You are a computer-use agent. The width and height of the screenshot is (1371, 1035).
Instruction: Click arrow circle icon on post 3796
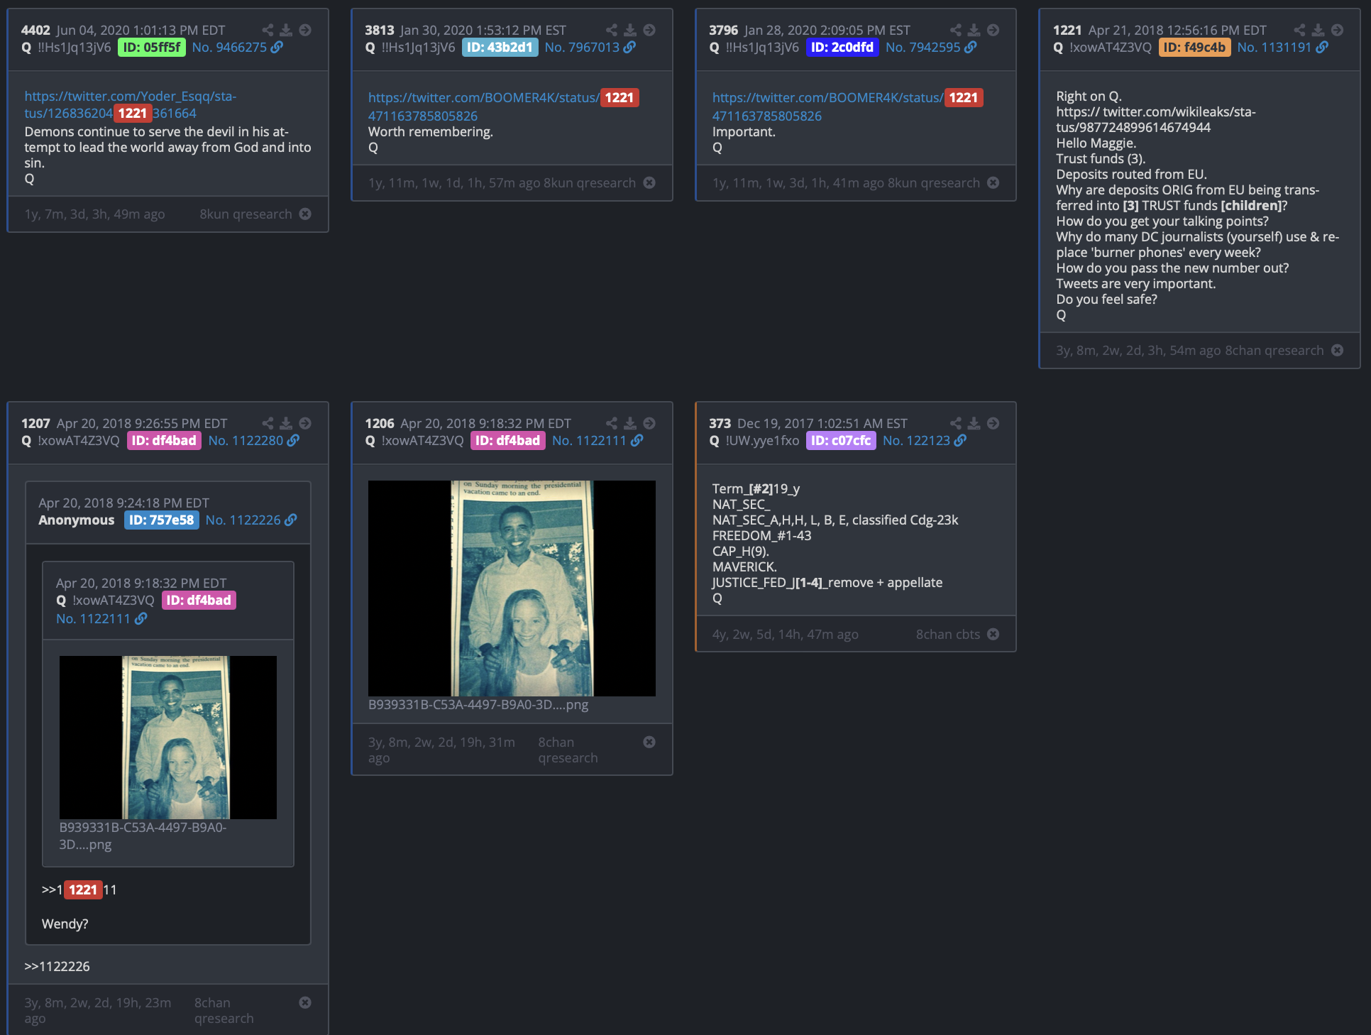tap(993, 30)
